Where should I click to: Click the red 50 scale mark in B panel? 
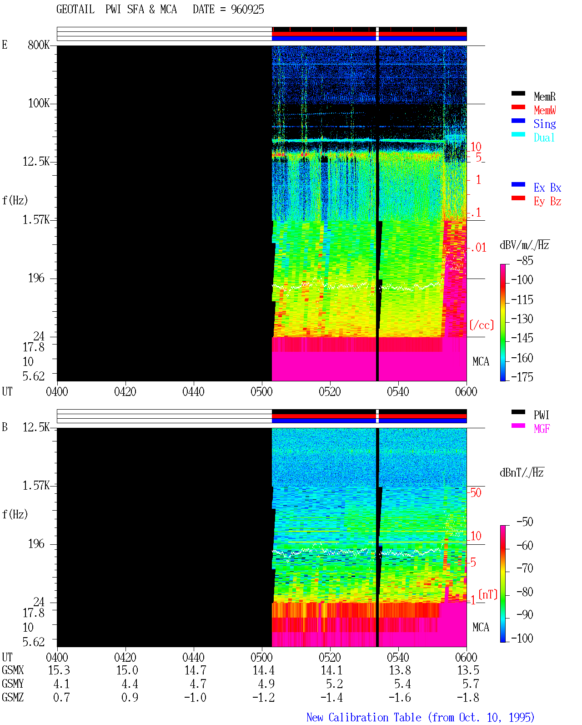[476, 492]
